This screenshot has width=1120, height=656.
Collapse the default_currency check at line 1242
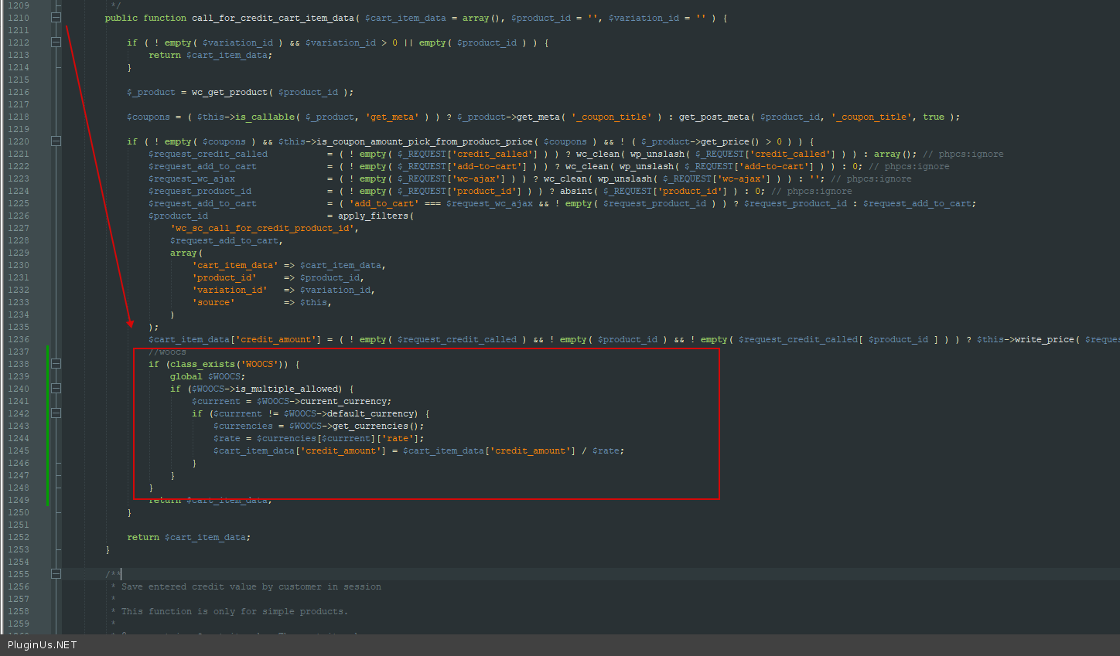click(x=56, y=413)
